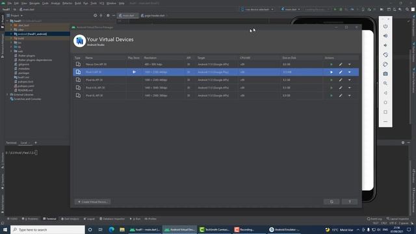The height and width of the screenshot is (234, 416).
Task: Take emulator screenshot with camera icon
Action: [385, 73]
